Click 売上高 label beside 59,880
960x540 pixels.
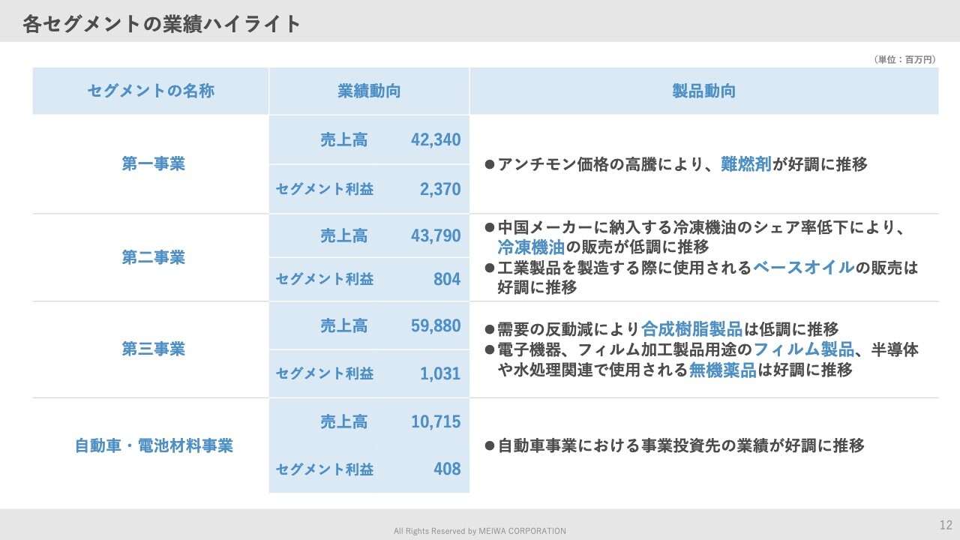click(344, 325)
